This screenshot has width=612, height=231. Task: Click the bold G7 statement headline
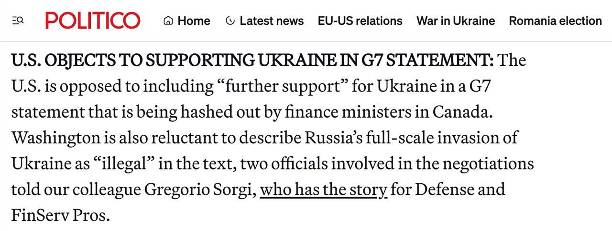pyautogui.click(x=252, y=60)
